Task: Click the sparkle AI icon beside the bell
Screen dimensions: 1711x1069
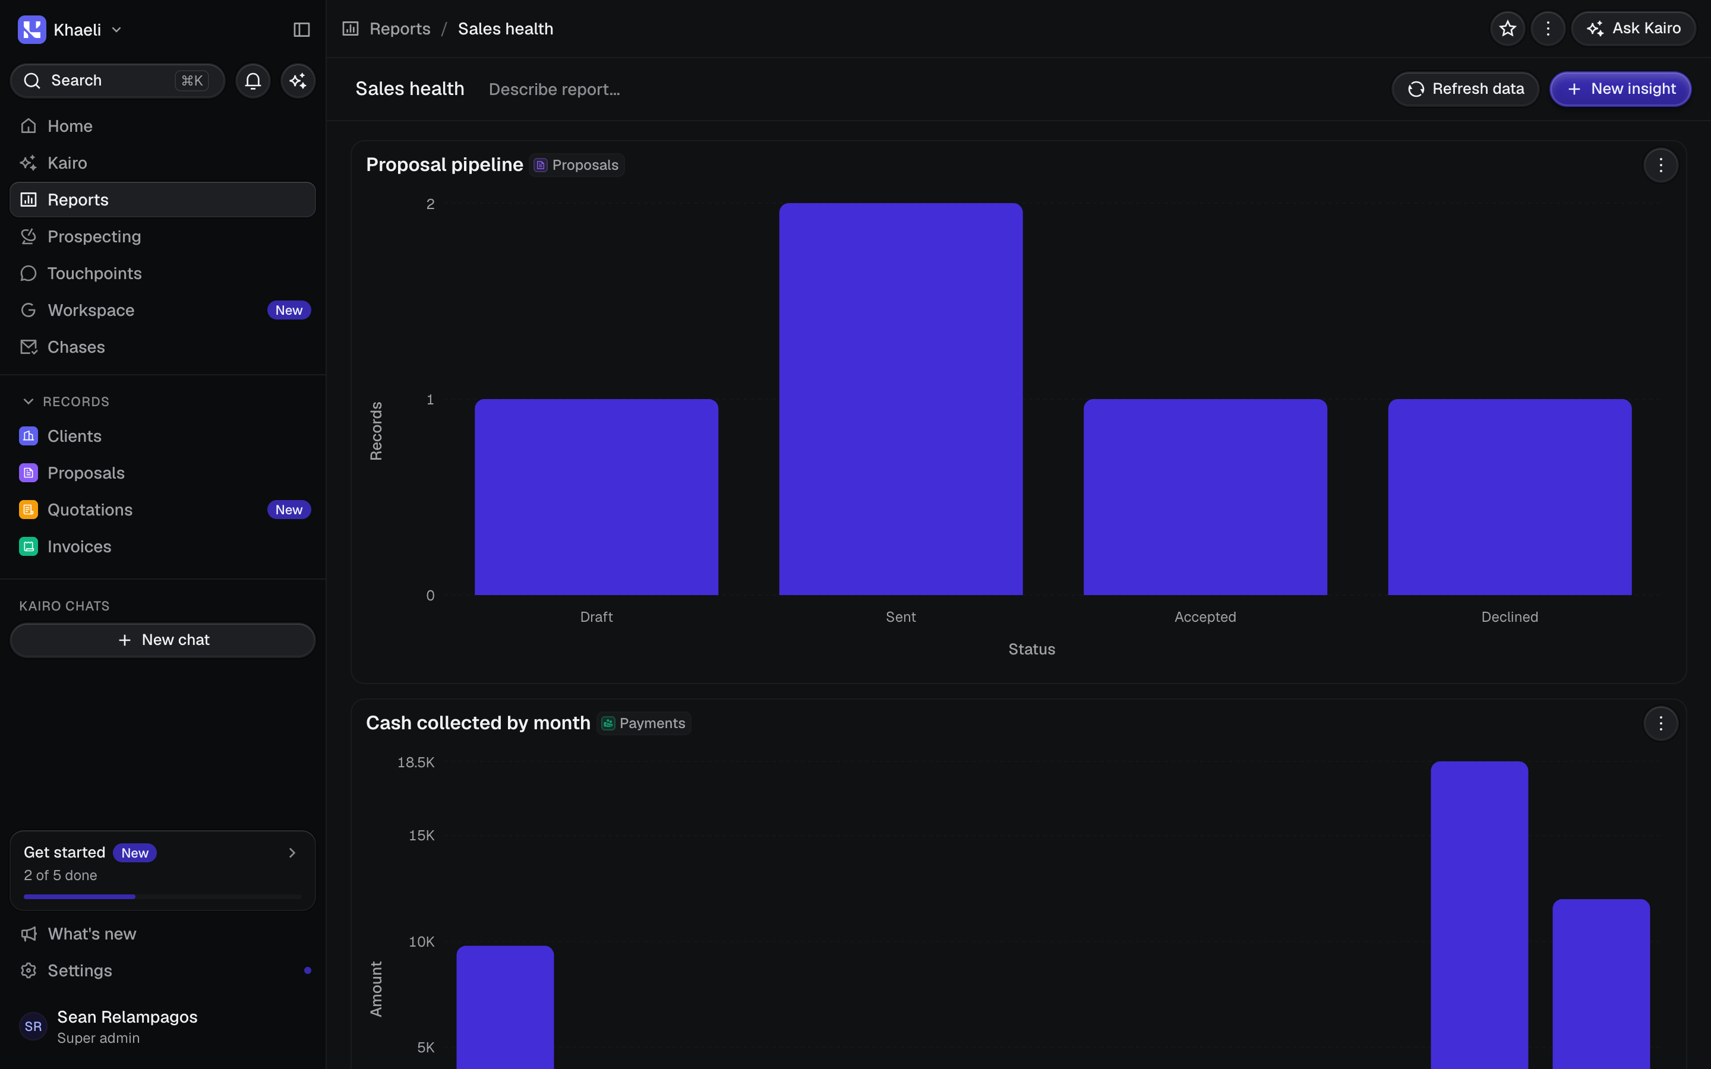Action: point(298,81)
